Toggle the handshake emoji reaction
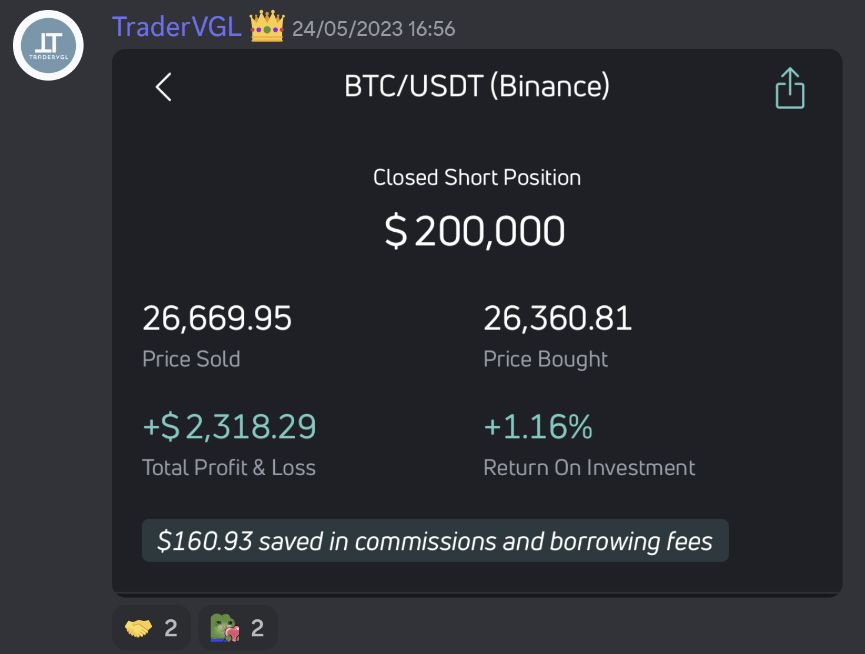This screenshot has height=654, width=865. pyautogui.click(x=151, y=628)
